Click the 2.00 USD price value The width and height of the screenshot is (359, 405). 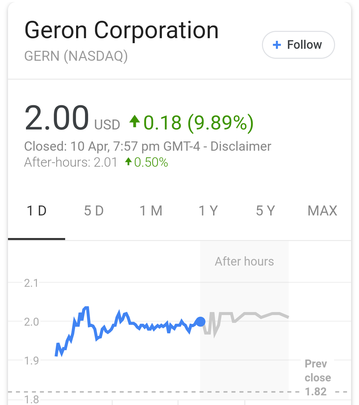tap(72, 118)
